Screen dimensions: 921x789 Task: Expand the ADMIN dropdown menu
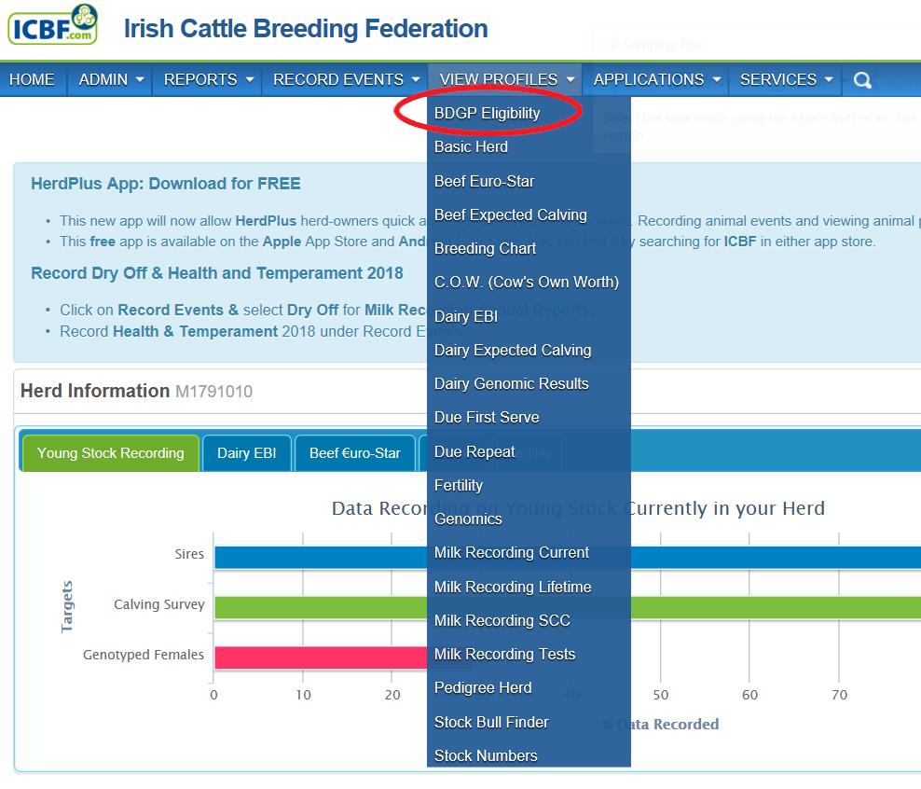(x=110, y=79)
